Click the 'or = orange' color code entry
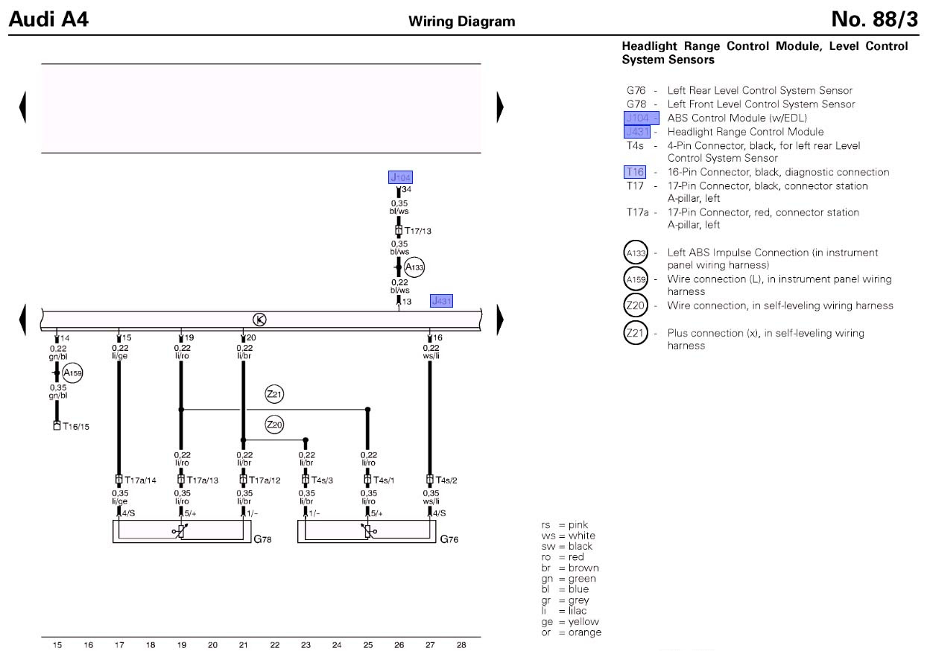This screenshot has width=930, height=651. [571, 632]
